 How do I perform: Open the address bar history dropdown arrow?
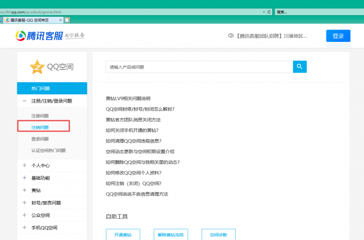tap(264, 12)
